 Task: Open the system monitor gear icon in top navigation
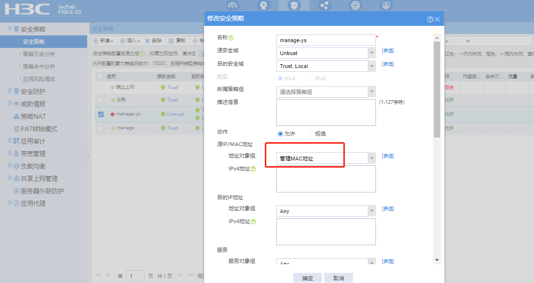click(x=386, y=5)
